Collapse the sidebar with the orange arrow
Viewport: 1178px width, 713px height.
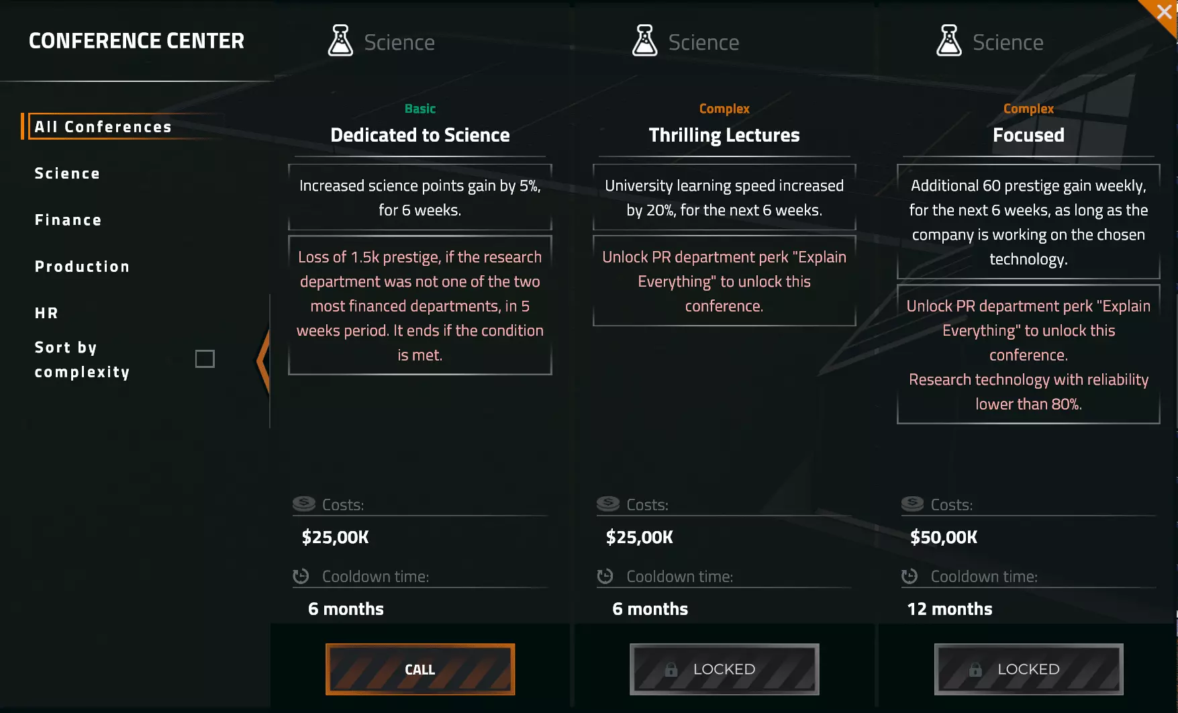263,361
